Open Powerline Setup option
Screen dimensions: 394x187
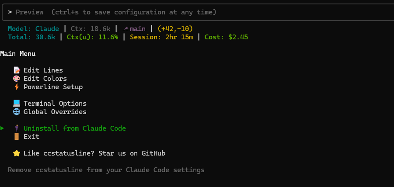pyautogui.click(x=53, y=87)
